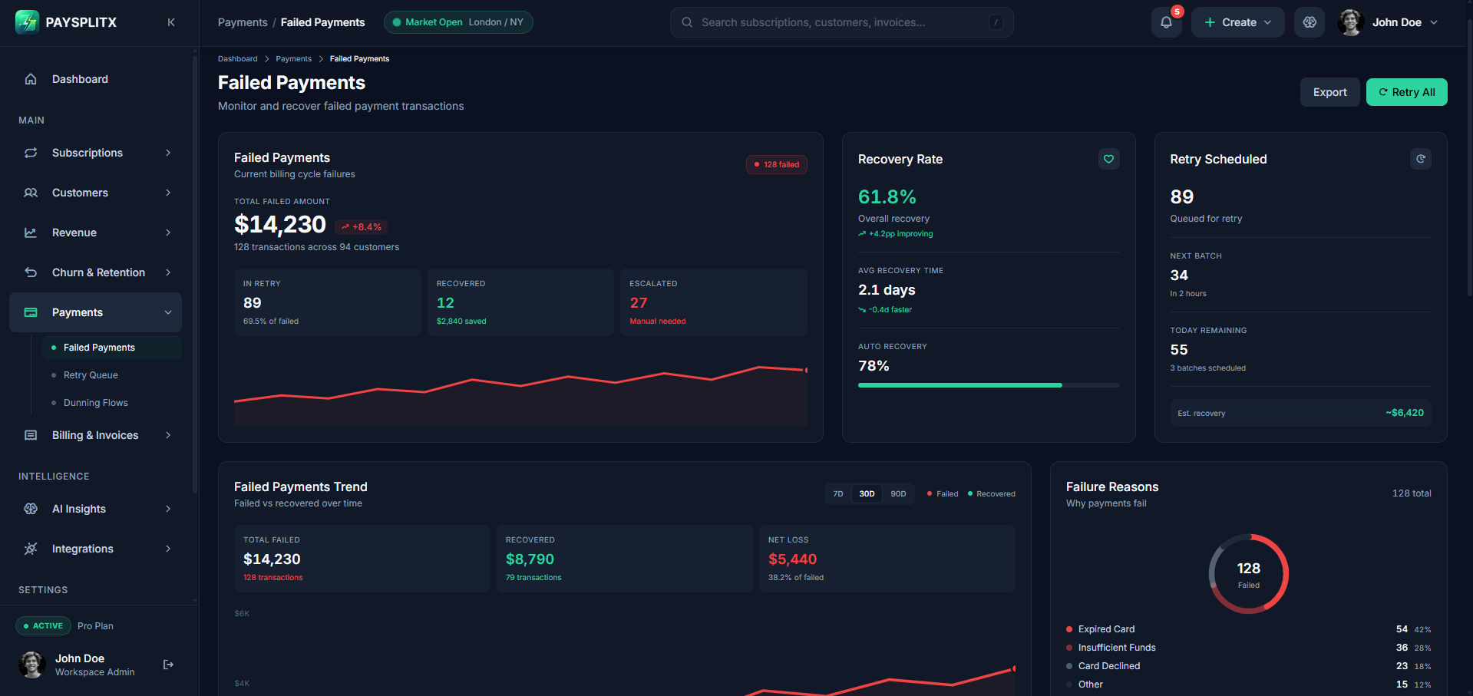
Task: Click the slash shortcut badge in search
Action: pos(996,22)
